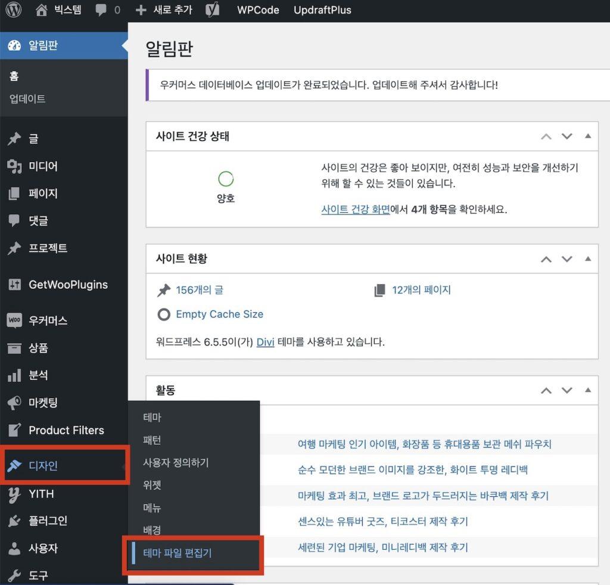Click 우커머스 데이터베이스 업데이트 notice text

click(x=329, y=85)
